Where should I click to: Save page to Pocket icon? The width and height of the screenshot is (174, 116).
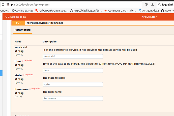pos(146,5)
